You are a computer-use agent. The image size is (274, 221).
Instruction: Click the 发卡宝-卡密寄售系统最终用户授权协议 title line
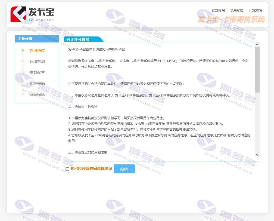coord(96,50)
